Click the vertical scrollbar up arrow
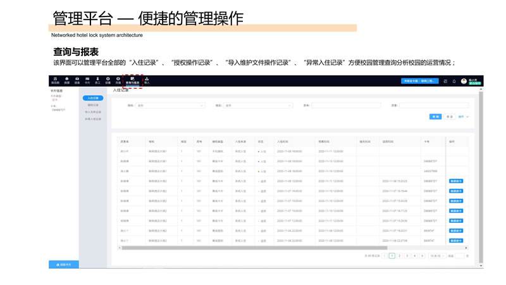The height and width of the screenshot is (285, 506). [481, 89]
